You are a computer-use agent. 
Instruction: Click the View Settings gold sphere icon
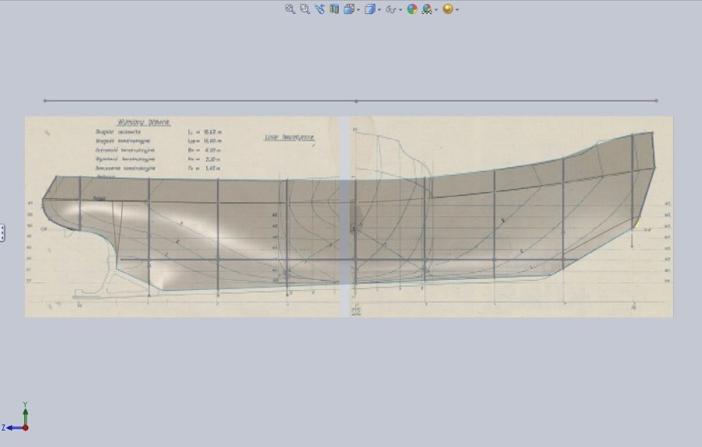447,9
